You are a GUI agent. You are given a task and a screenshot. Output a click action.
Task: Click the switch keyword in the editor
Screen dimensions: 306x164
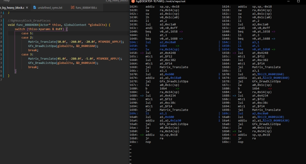tap(20, 29)
